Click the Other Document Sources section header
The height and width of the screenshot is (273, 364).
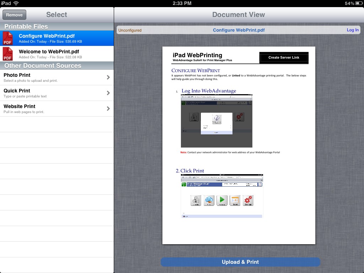click(x=57, y=66)
